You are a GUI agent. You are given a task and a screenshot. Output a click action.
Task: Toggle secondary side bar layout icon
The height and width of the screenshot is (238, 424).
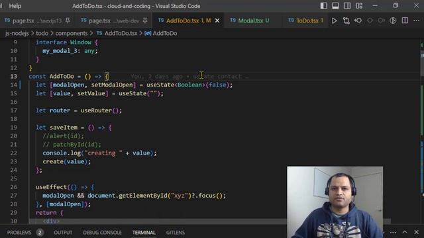347,6
